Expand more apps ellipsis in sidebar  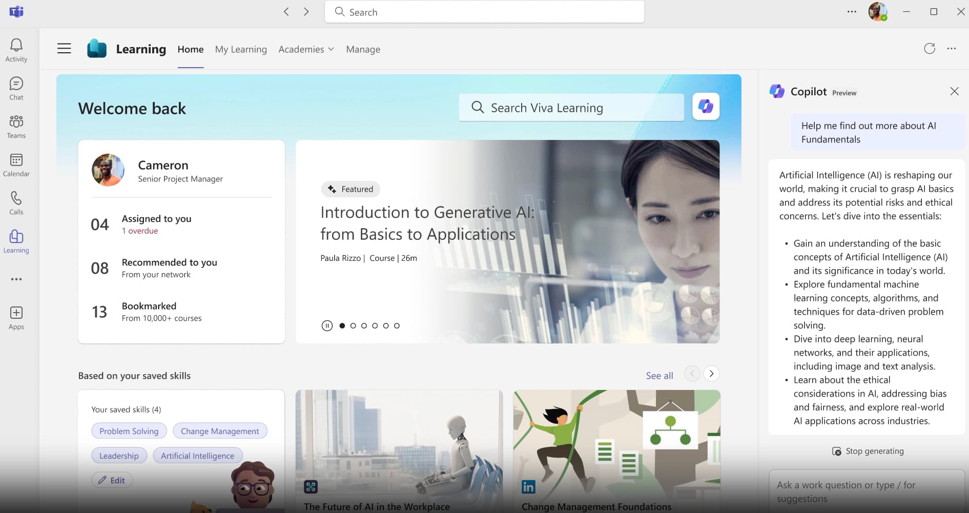point(16,279)
